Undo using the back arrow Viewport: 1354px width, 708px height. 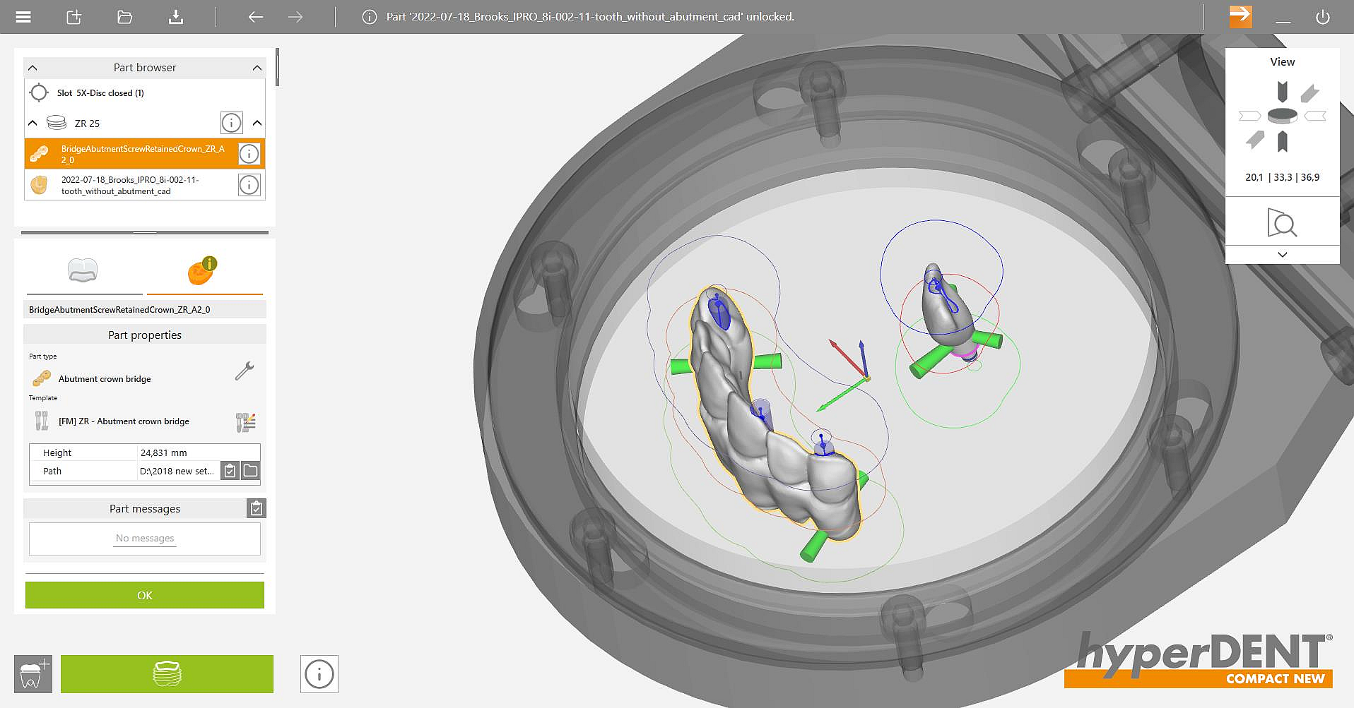click(256, 17)
